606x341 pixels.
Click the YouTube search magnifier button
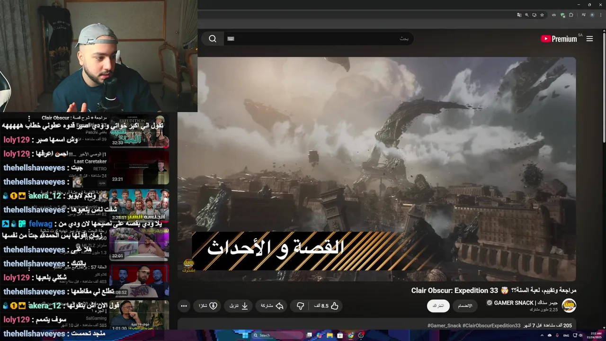213,39
